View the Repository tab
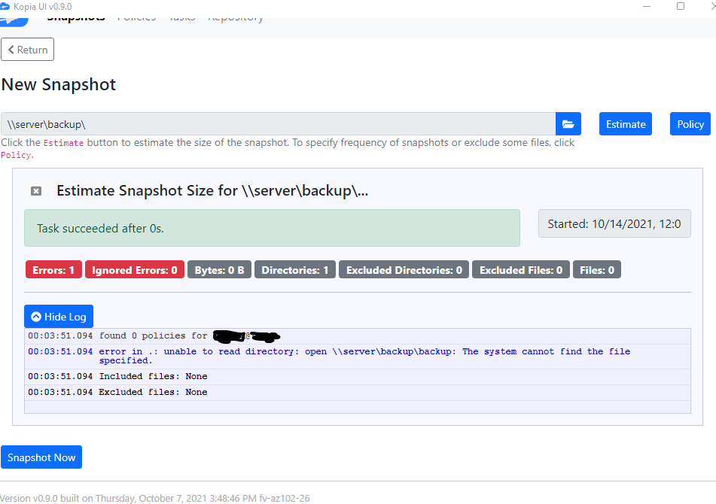This screenshot has height=504, width=716. click(x=236, y=16)
